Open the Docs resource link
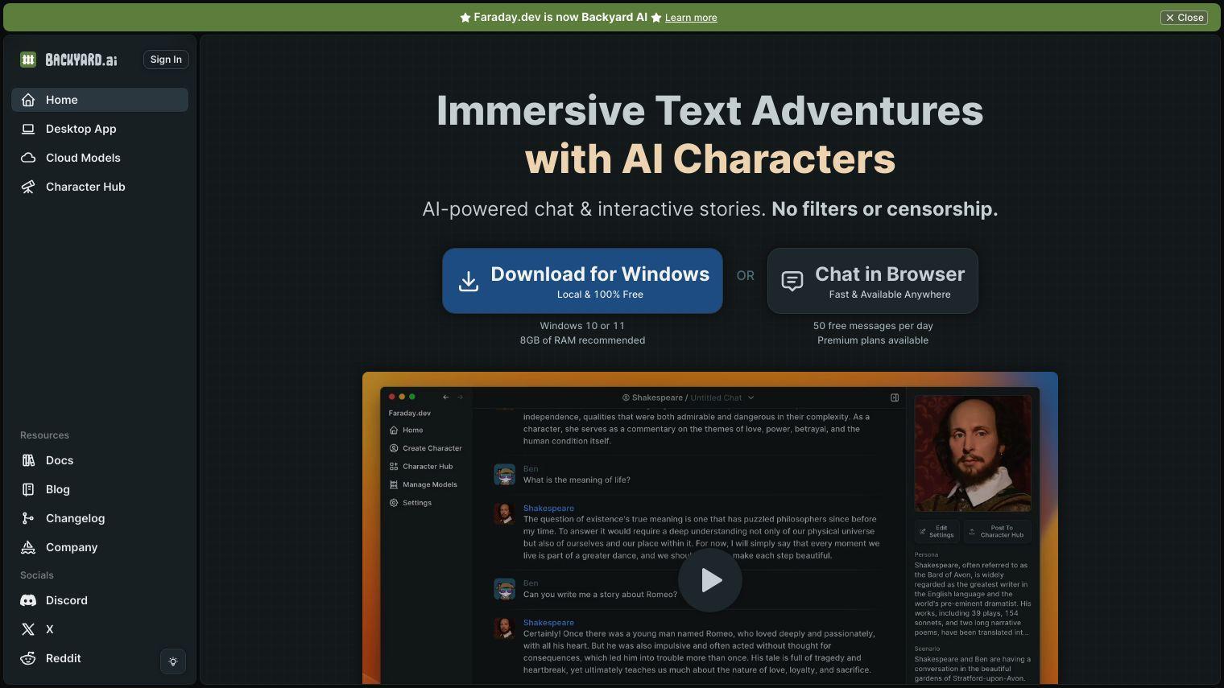Screen dimensions: 1224x688 pos(100,460)
